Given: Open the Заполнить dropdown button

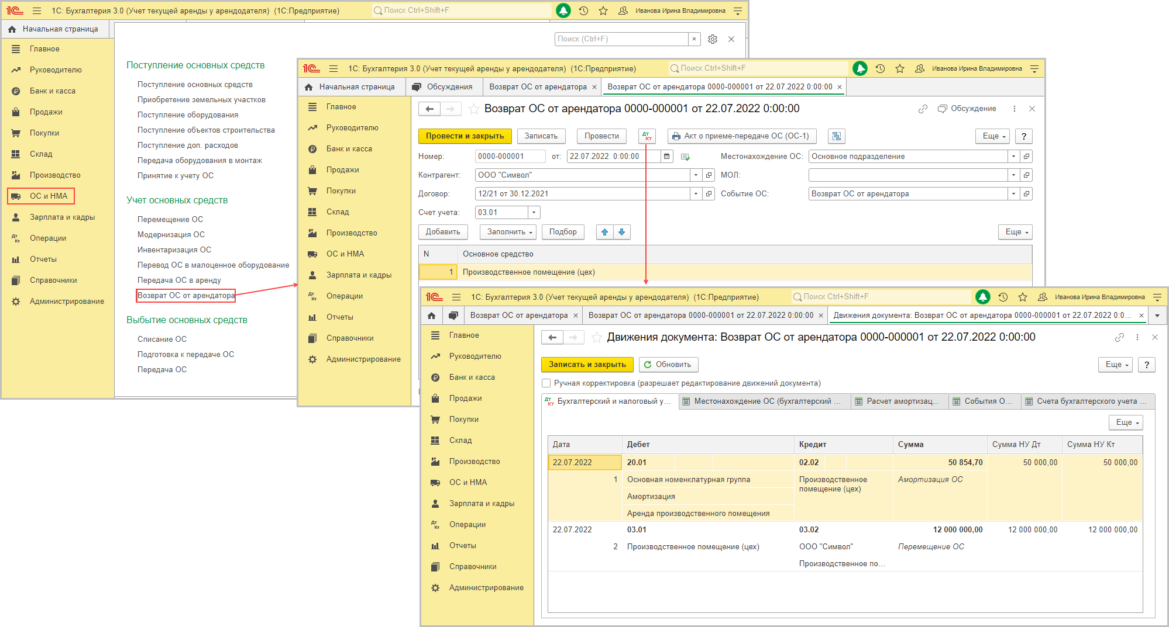Looking at the screenshot, I should click(x=509, y=232).
